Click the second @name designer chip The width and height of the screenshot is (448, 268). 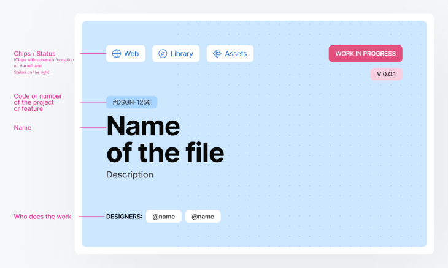(203, 217)
